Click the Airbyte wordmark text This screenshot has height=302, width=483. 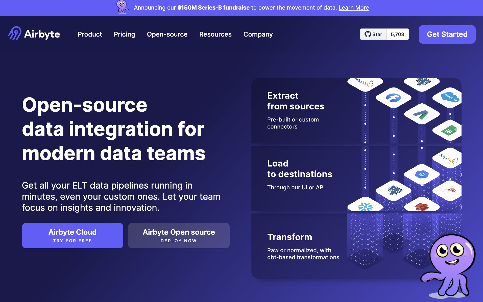tap(42, 34)
